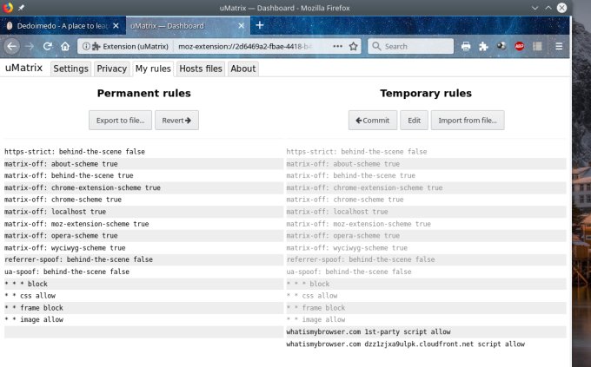The height and width of the screenshot is (367, 591).
Task: Click the Temporary rules heading
Action: tap(426, 93)
